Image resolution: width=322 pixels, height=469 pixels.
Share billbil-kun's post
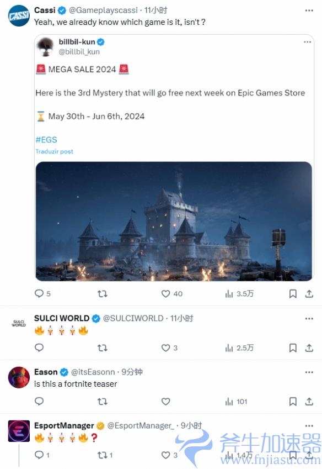(309, 294)
